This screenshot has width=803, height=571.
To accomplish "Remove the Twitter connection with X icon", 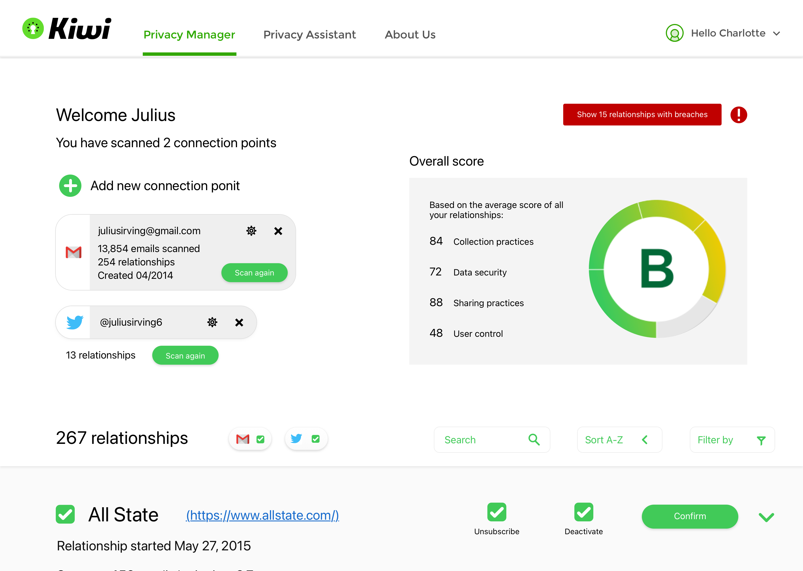I will pyautogui.click(x=239, y=322).
